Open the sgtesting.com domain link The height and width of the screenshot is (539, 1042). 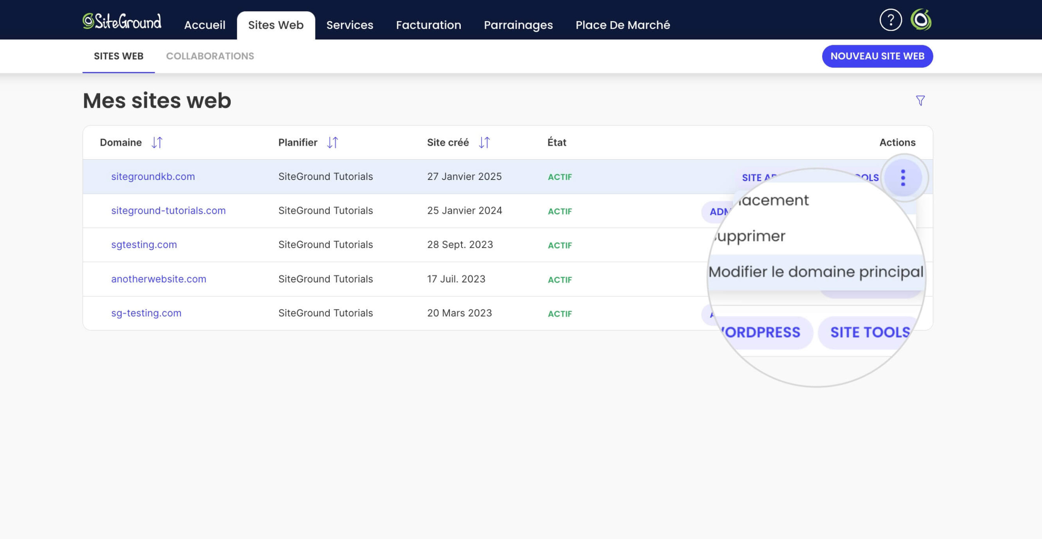144,245
